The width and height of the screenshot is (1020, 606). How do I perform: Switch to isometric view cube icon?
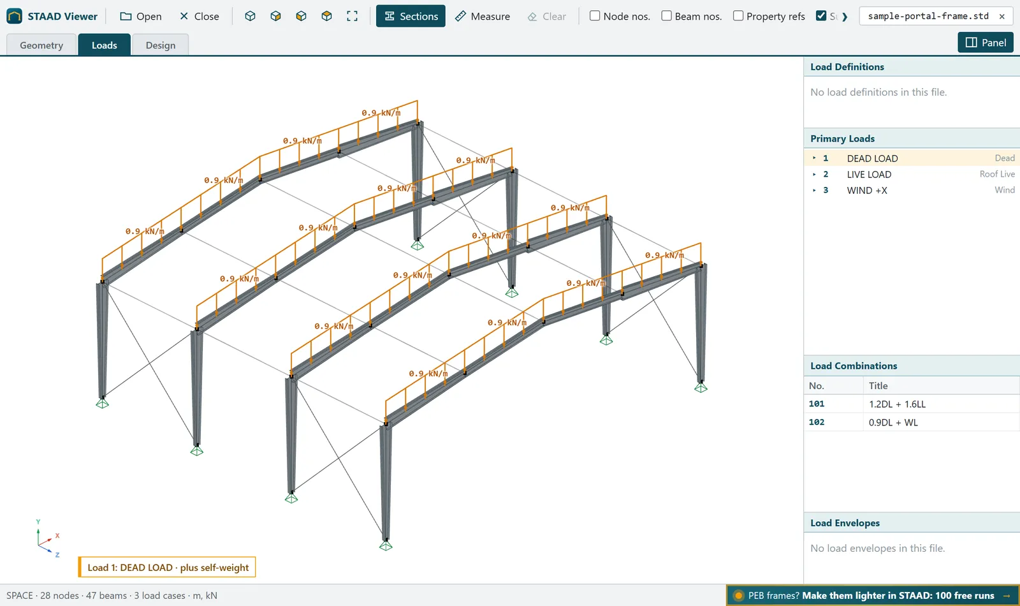pos(250,16)
